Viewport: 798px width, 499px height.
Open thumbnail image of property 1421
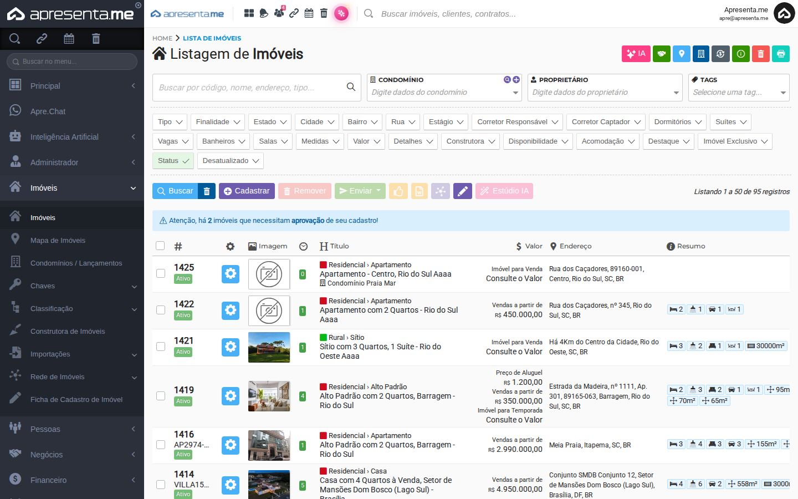coord(269,347)
